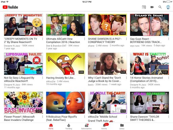This screenshot has height=130, width=173.
Task: Open the Library folder tab
Action: (x=122, y=126)
